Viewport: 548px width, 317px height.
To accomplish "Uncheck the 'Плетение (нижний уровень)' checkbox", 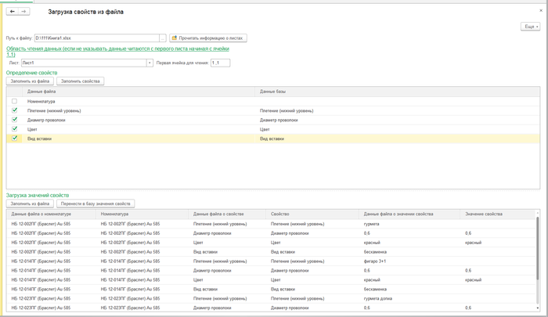I will 14,110.
